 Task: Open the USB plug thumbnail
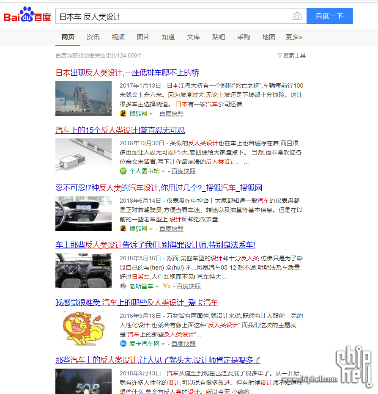[x=83, y=156]
